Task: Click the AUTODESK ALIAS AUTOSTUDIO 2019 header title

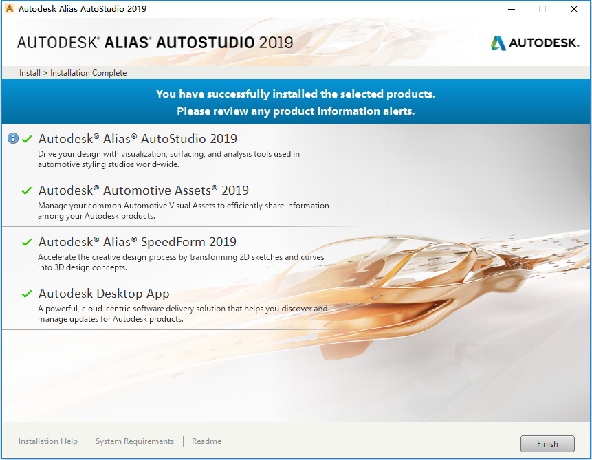Action: coord(155,43)
